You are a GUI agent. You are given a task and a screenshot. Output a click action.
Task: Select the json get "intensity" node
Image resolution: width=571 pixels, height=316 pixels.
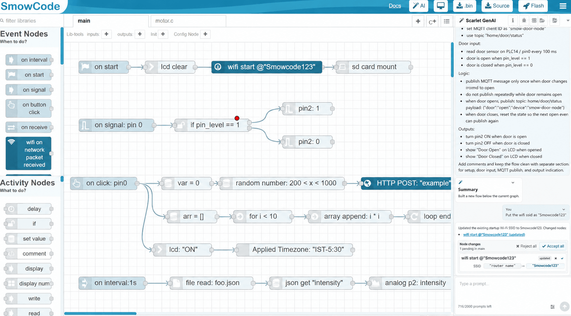coord(311,283)
